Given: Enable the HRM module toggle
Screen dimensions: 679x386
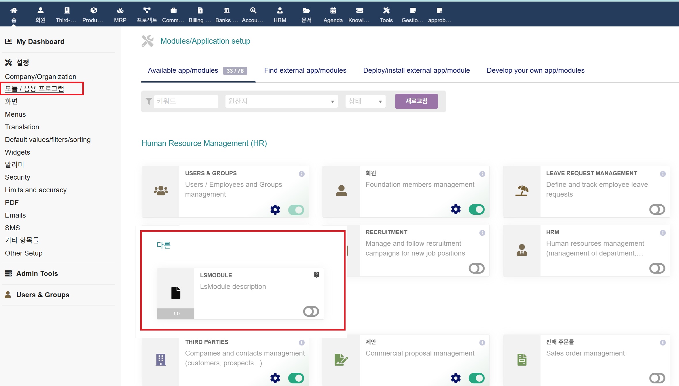Looking at the screenshot, I should point(657,268).
